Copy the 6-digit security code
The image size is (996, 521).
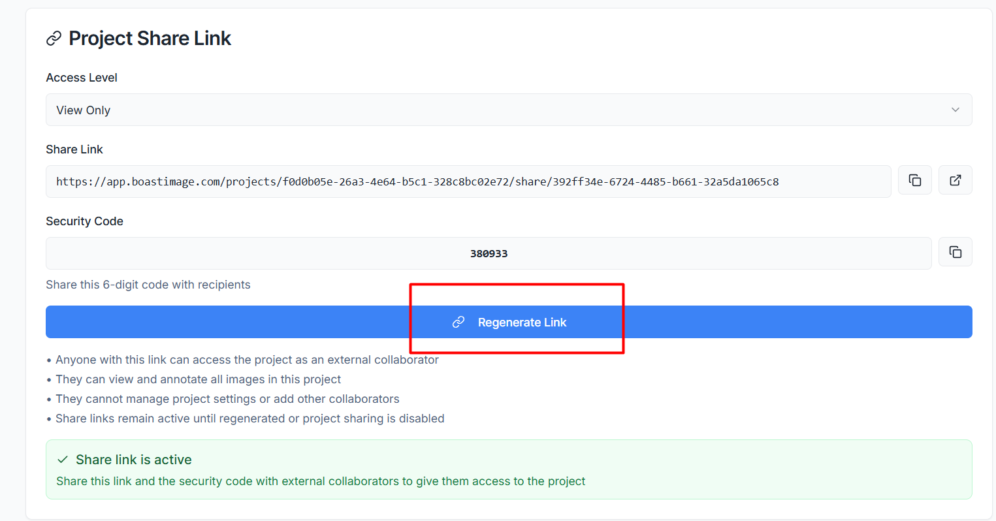(955, 252)
